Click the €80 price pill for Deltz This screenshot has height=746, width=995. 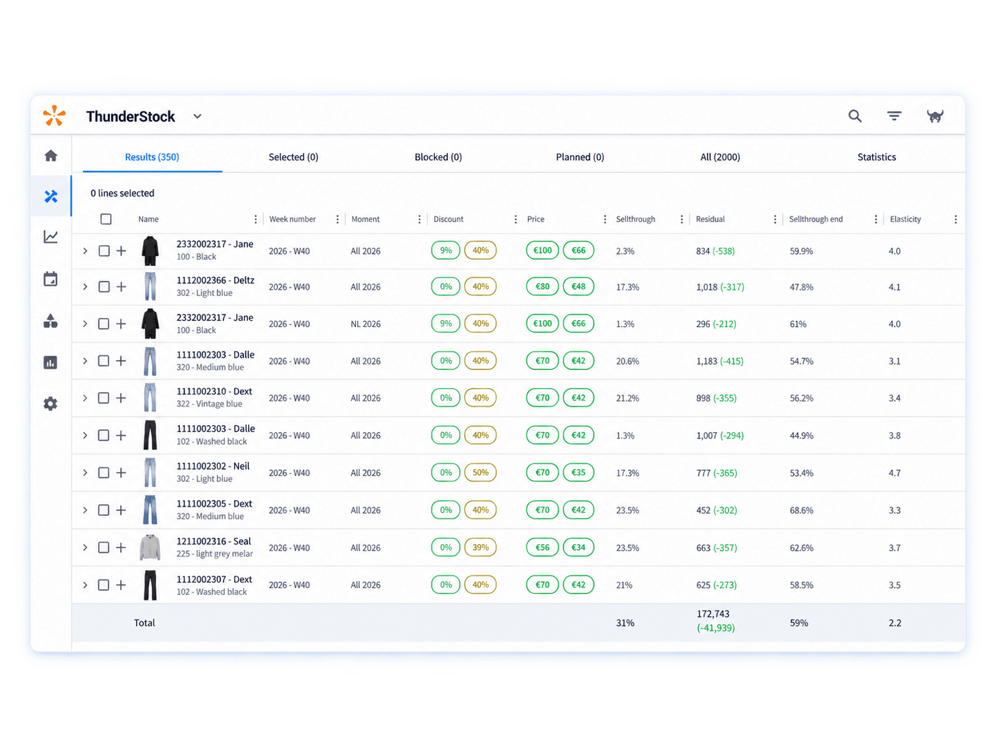(x=543, y=287)
